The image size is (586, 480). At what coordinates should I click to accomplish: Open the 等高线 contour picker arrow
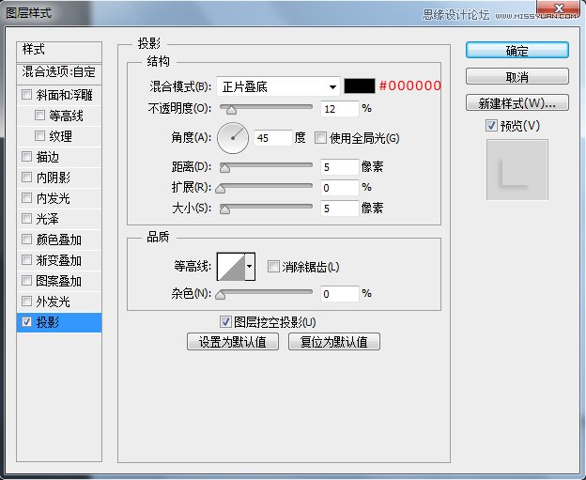[250, 267]
